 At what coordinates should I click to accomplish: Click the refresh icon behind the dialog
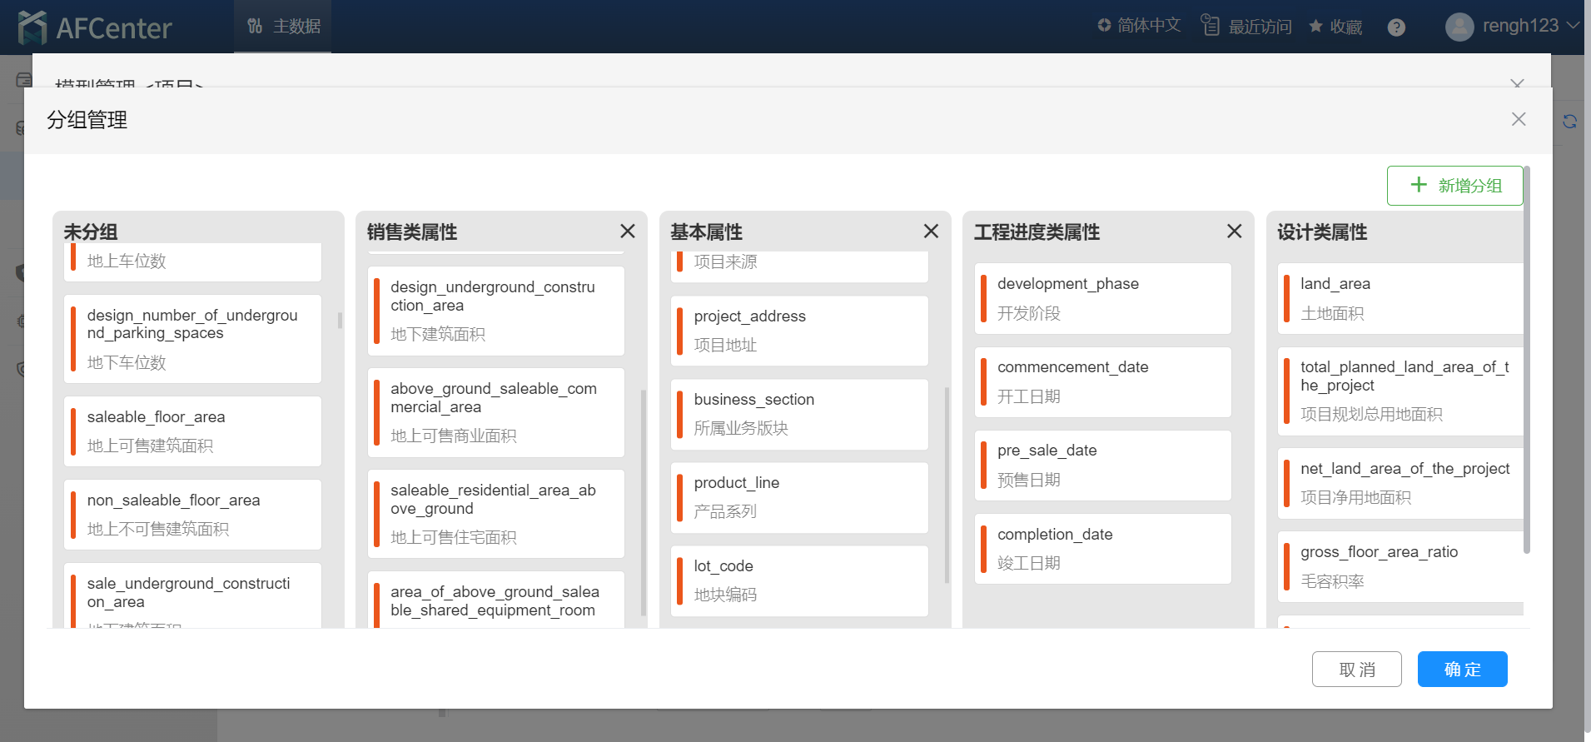[x=1569, y=122]
